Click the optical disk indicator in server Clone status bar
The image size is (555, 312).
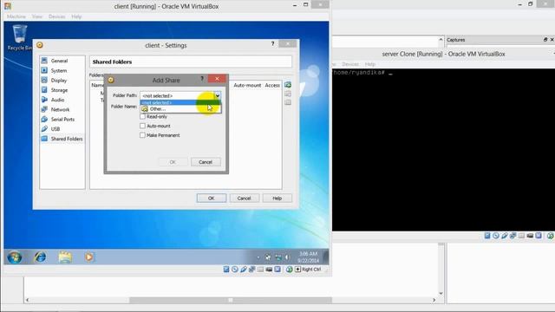pos(496,236)
